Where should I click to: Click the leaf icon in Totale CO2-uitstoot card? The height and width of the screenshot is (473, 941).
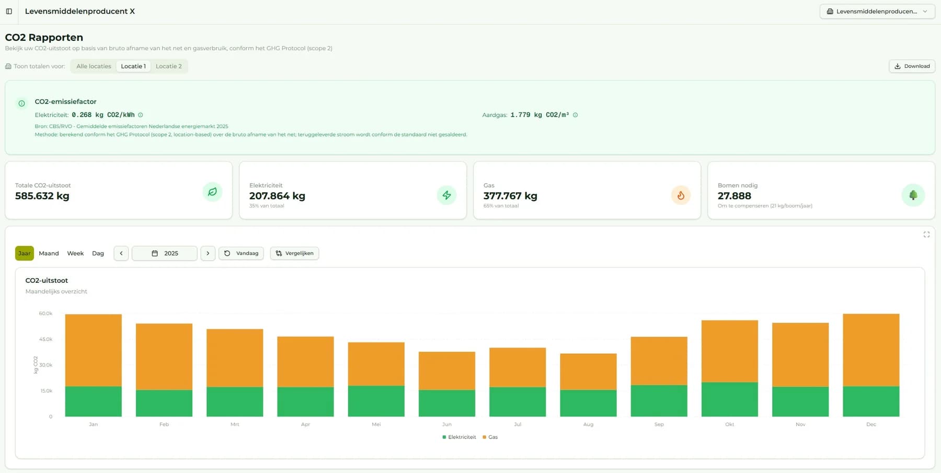(x=212, y=192)
